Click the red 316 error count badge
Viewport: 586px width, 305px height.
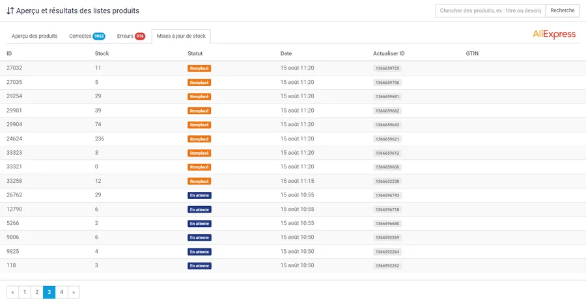pyautogui.click(x=140, y=36)
